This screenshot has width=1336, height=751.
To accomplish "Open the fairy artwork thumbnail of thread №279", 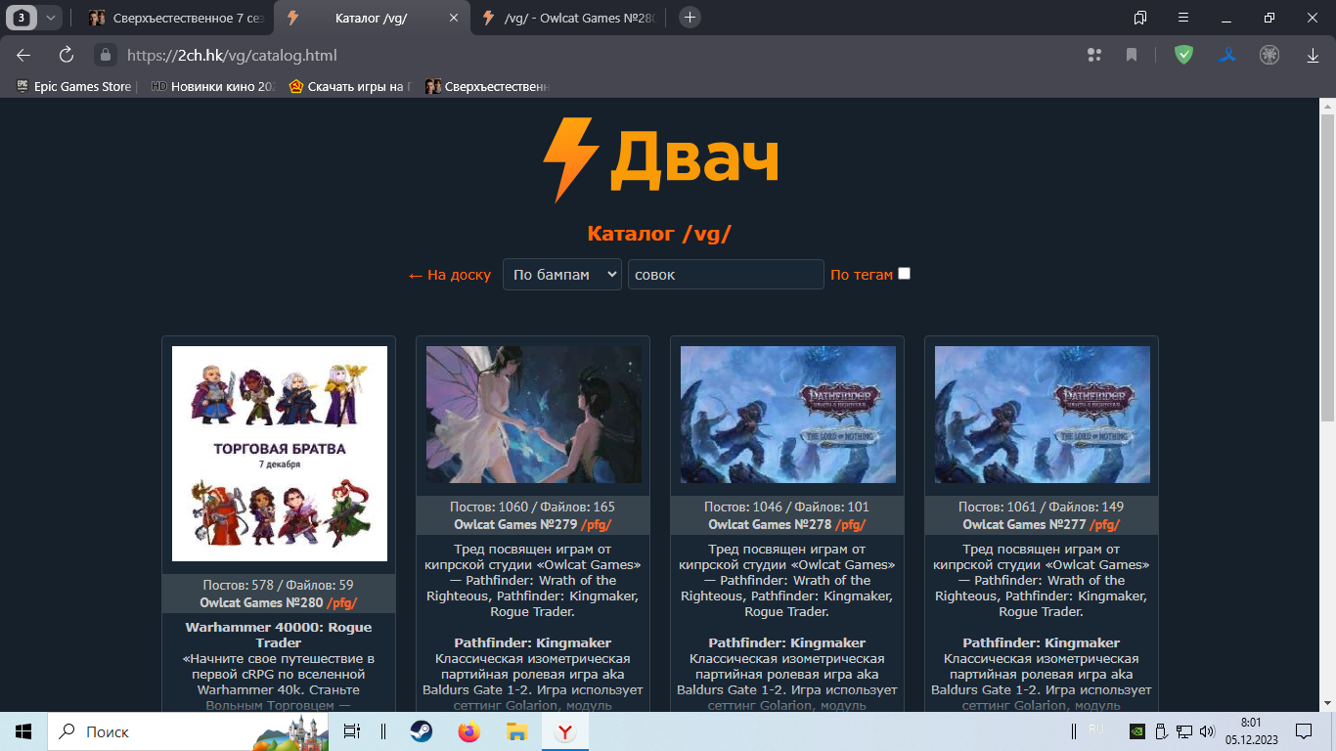I will 534,415.
